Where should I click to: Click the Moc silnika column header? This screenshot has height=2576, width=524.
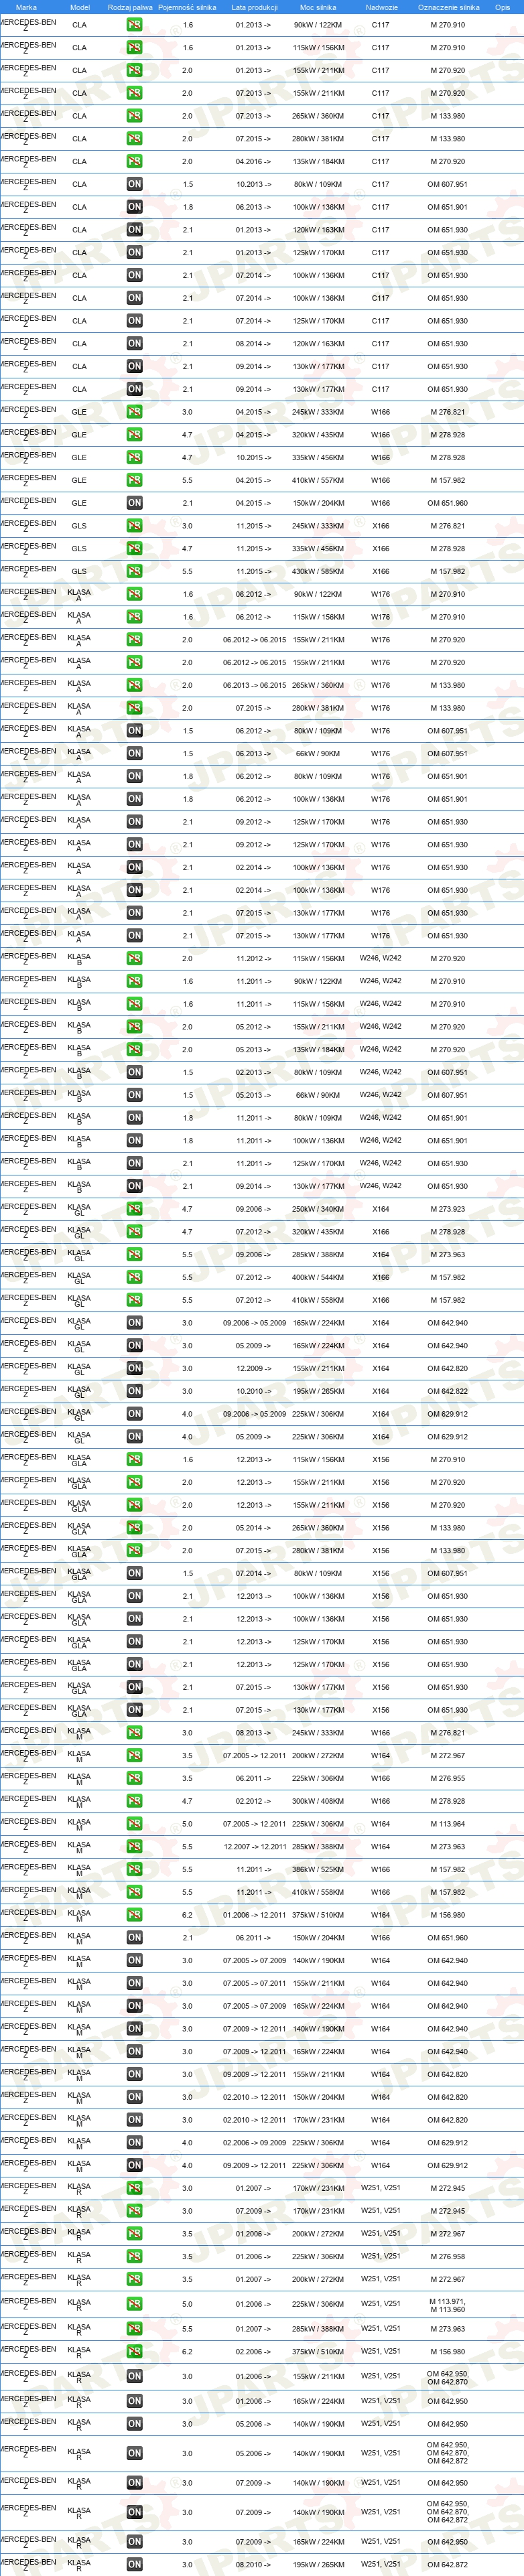click(x=318, y=7)
